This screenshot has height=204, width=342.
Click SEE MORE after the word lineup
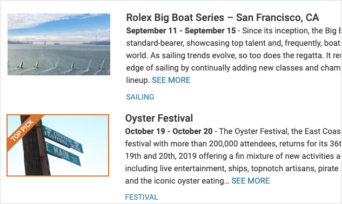coord(171,80)
